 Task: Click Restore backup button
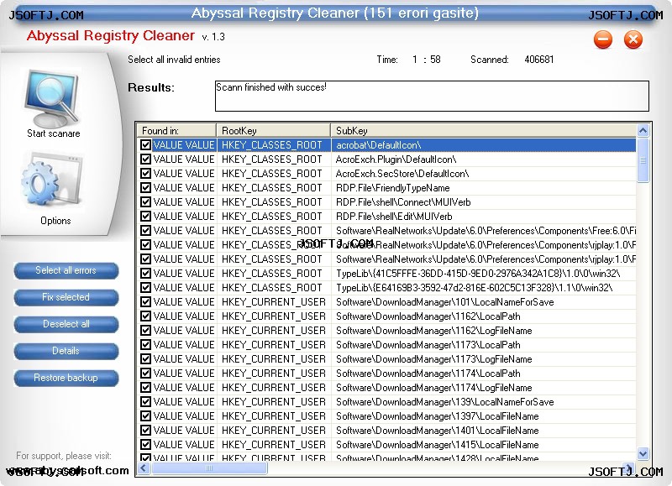tap(66, 378)
